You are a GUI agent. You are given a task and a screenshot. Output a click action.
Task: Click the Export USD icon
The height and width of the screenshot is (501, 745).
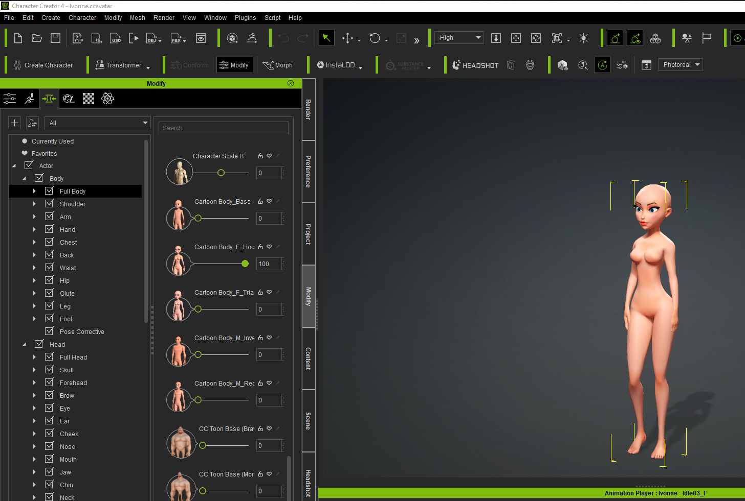click(116, 38)
